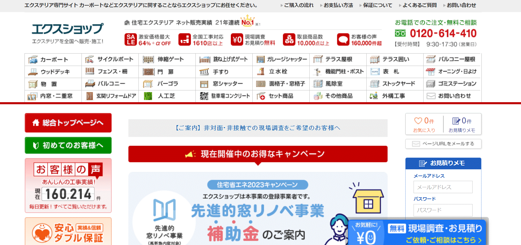Open the バルコニー menu item

tap(110, 84)
